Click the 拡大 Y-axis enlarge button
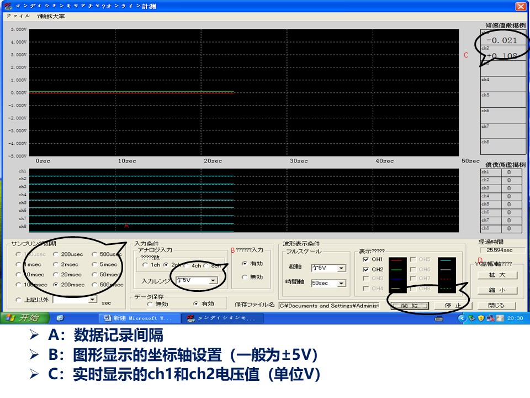Screen dimensions: 530x398 pos(497,275)
